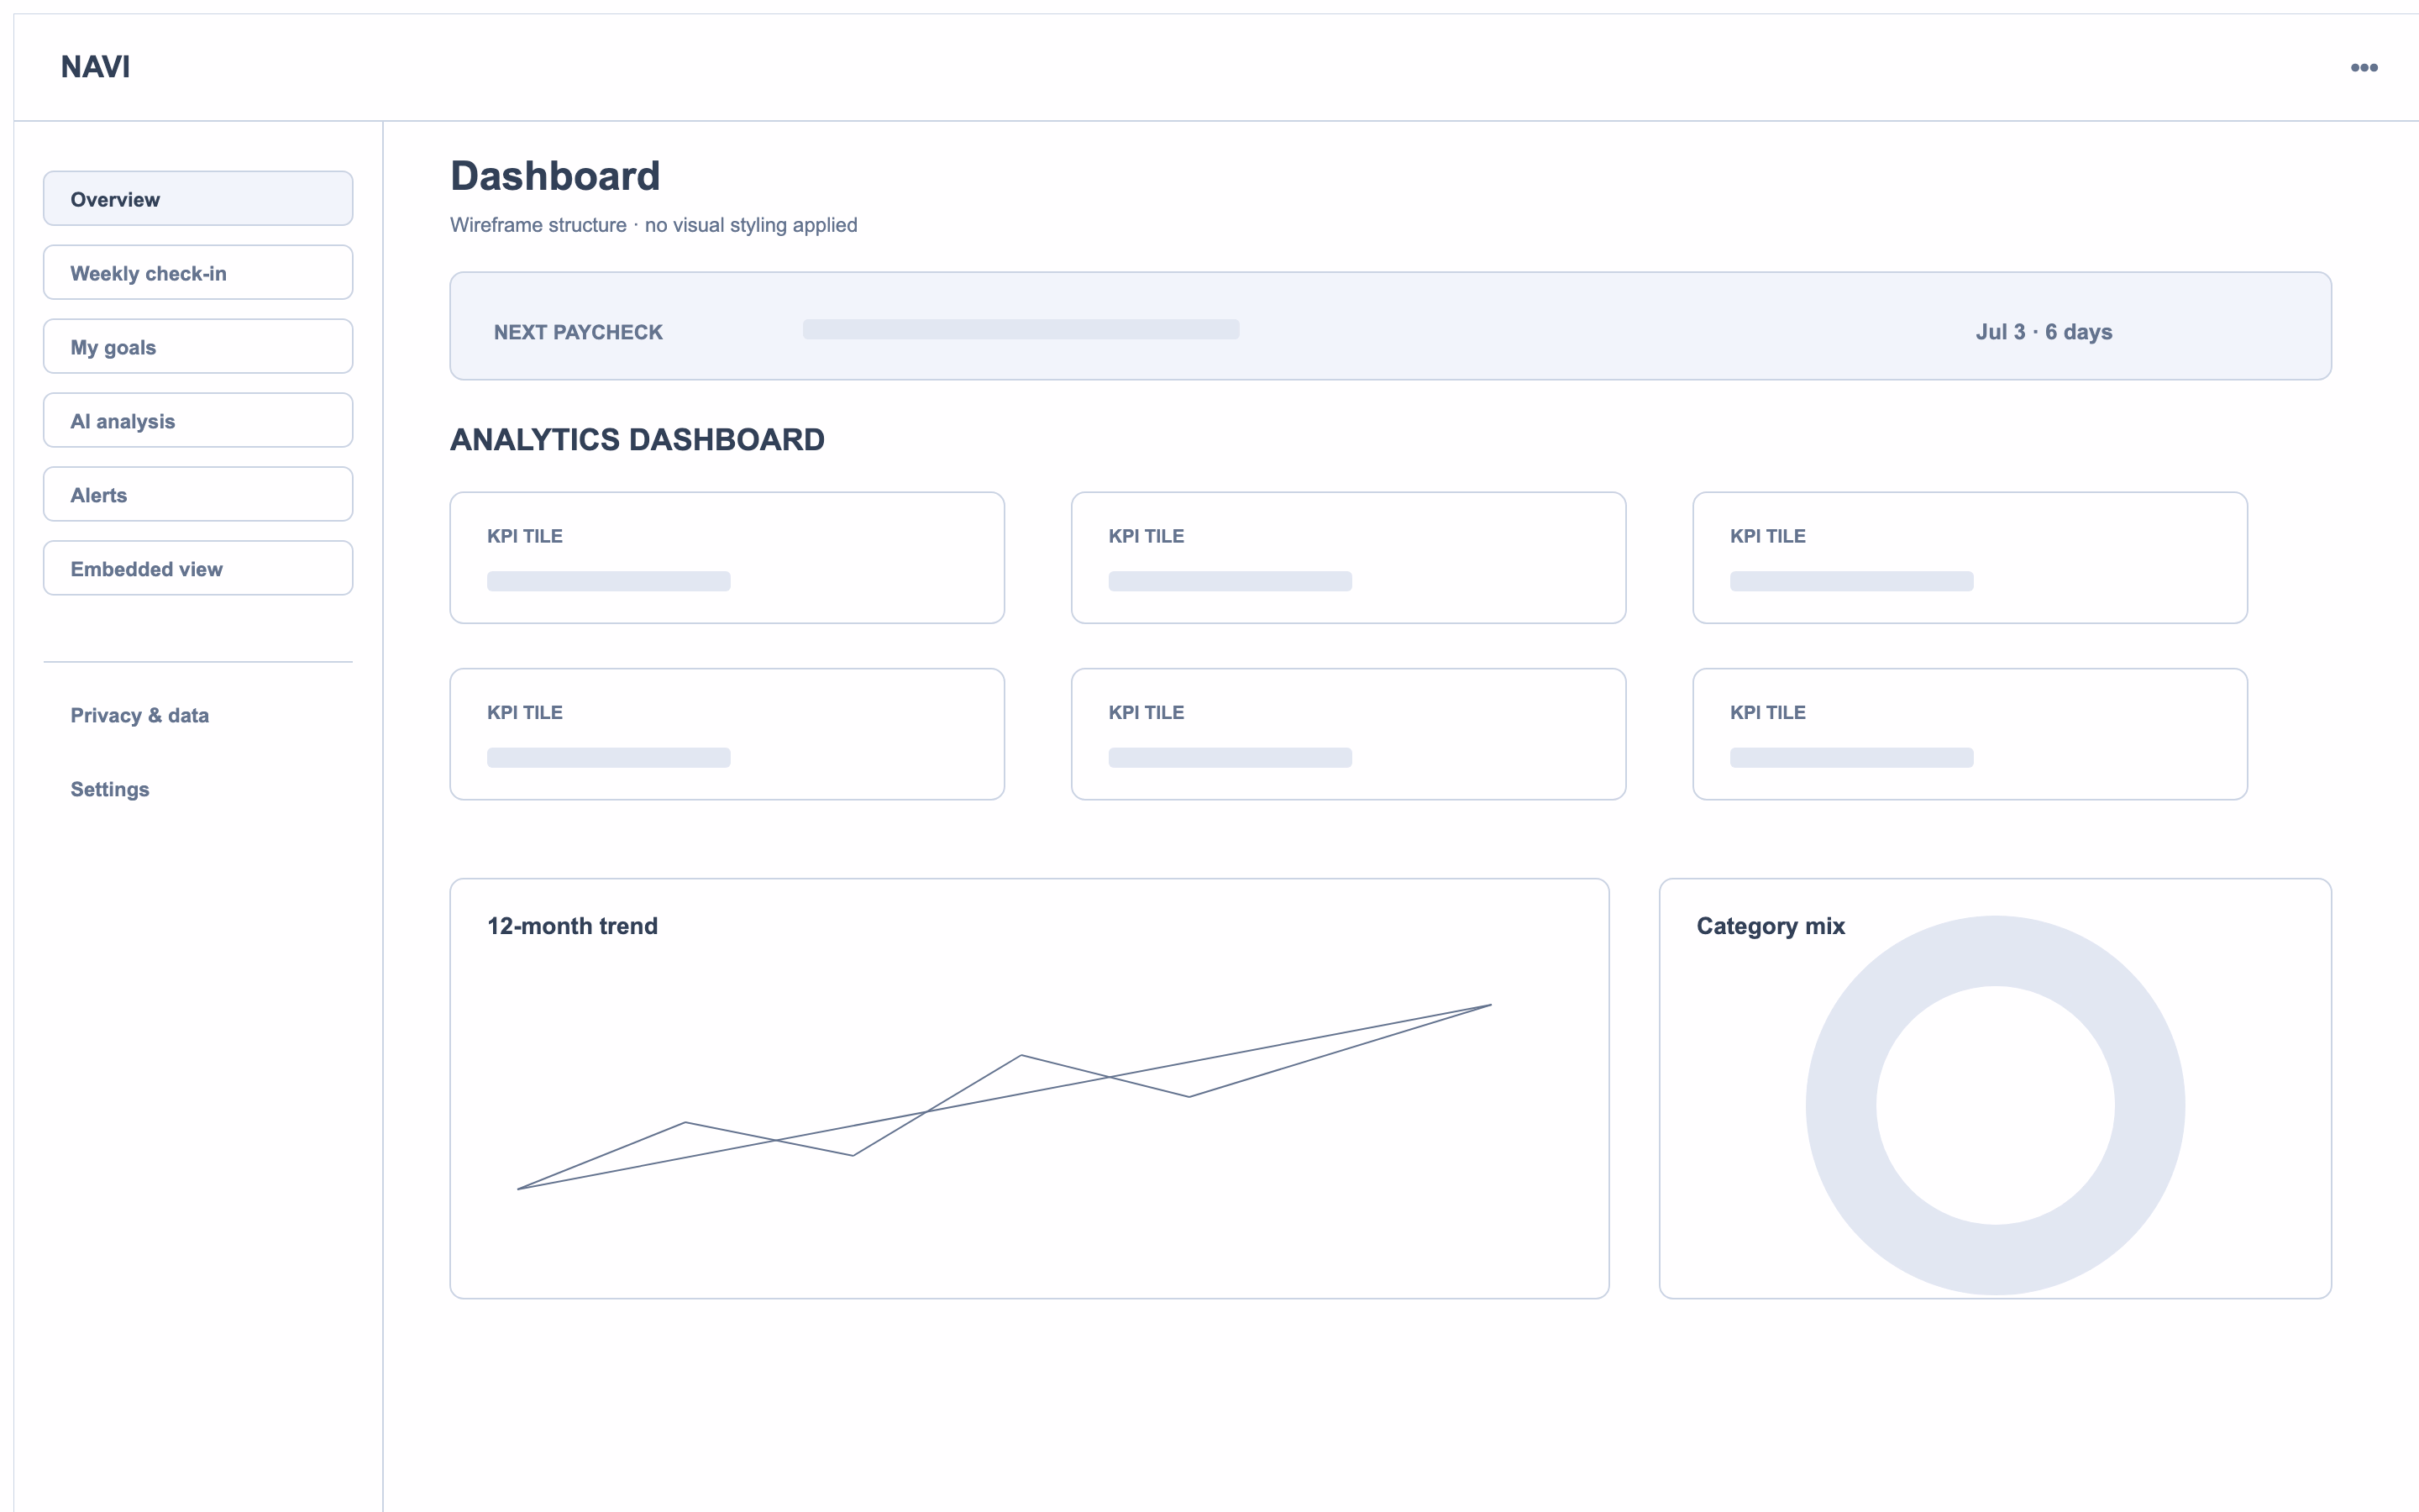
Task: Click the wireframe structure subtitle text
Action: pyautogui.click(x=653, y=225)
